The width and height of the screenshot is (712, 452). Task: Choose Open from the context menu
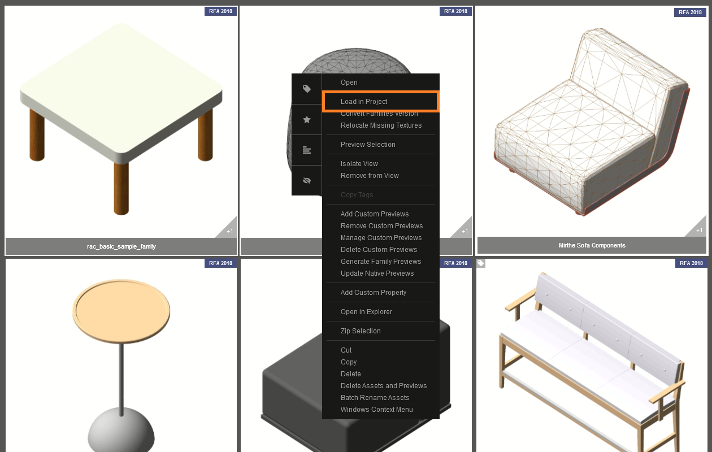click(x=349, y=82)
